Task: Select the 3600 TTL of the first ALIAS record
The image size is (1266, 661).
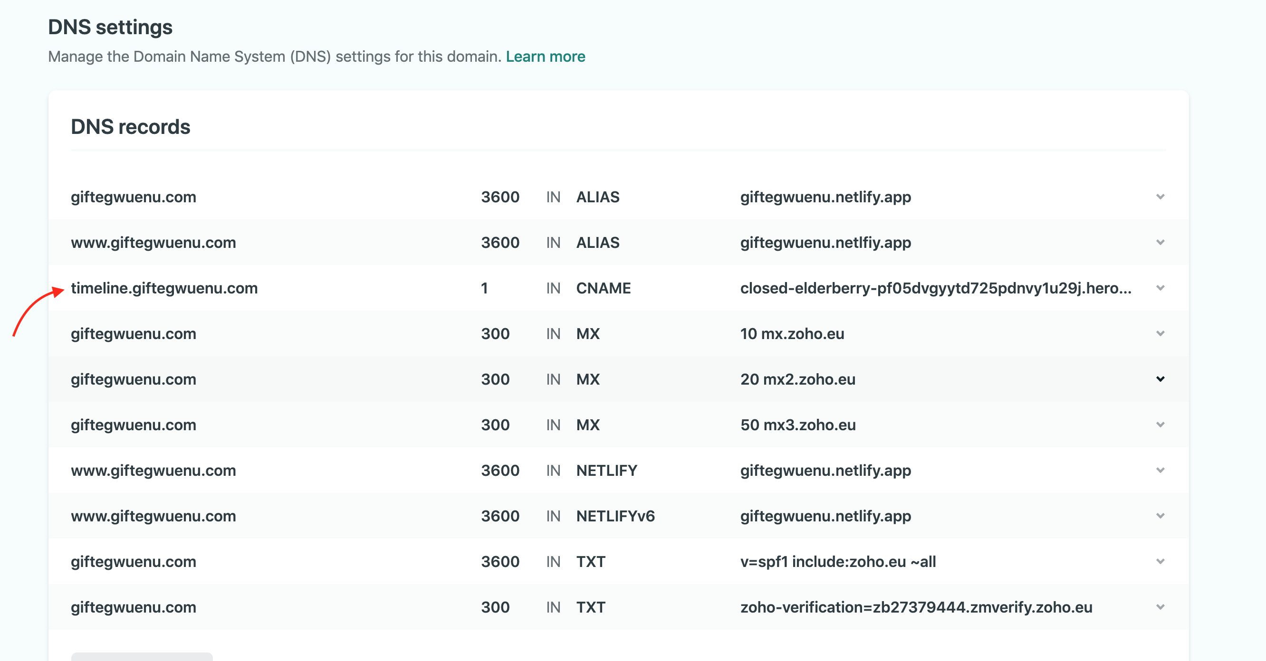Action: click(500, 197)
